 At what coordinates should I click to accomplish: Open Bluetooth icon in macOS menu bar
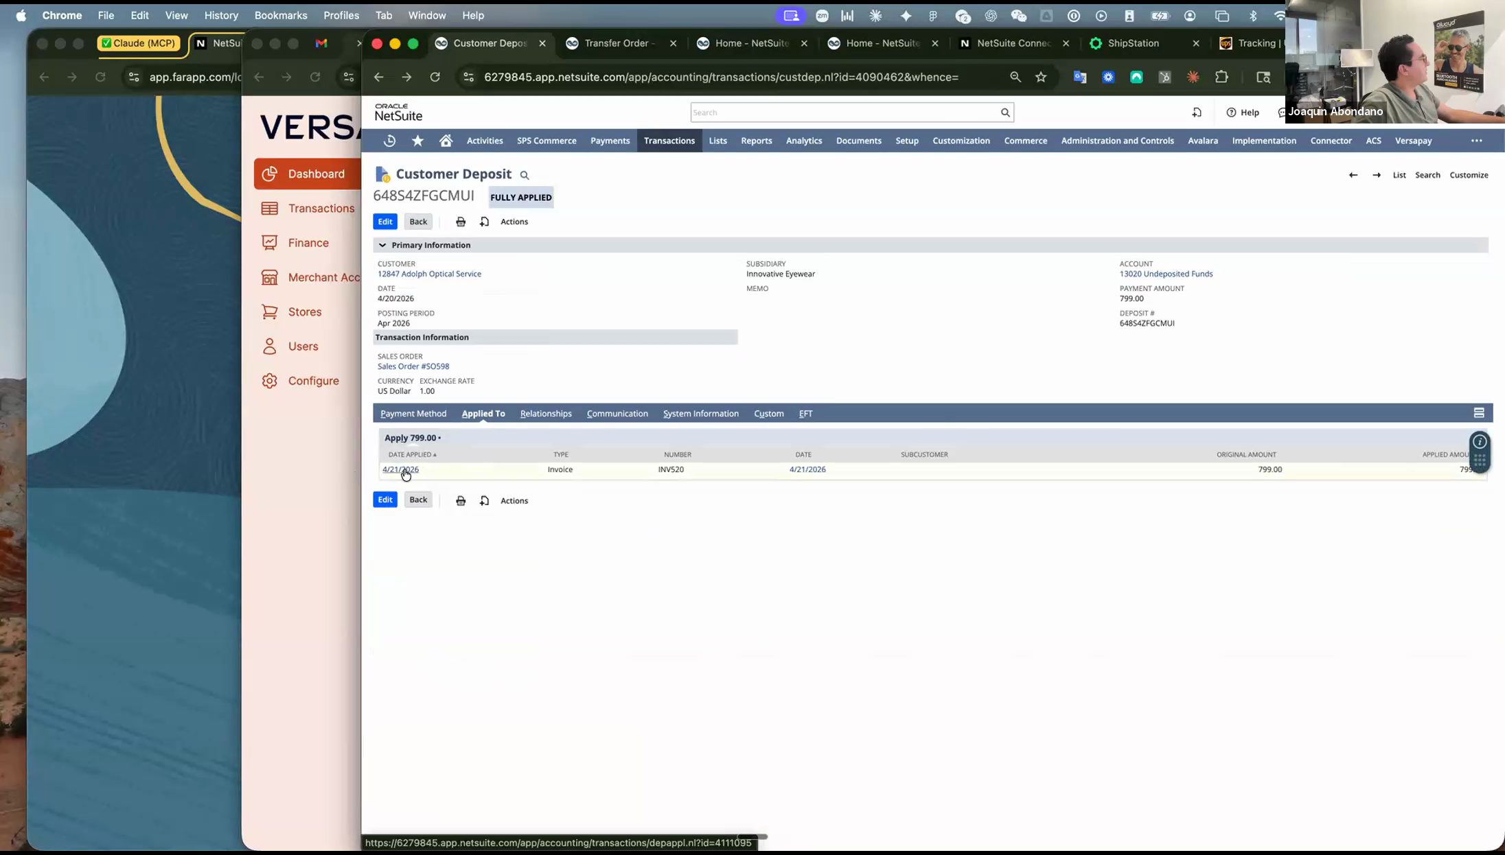1253,15
